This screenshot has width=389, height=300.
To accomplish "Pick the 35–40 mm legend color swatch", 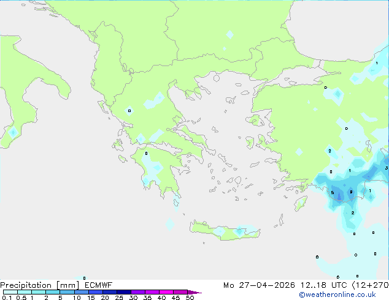I will click(152, 292).
